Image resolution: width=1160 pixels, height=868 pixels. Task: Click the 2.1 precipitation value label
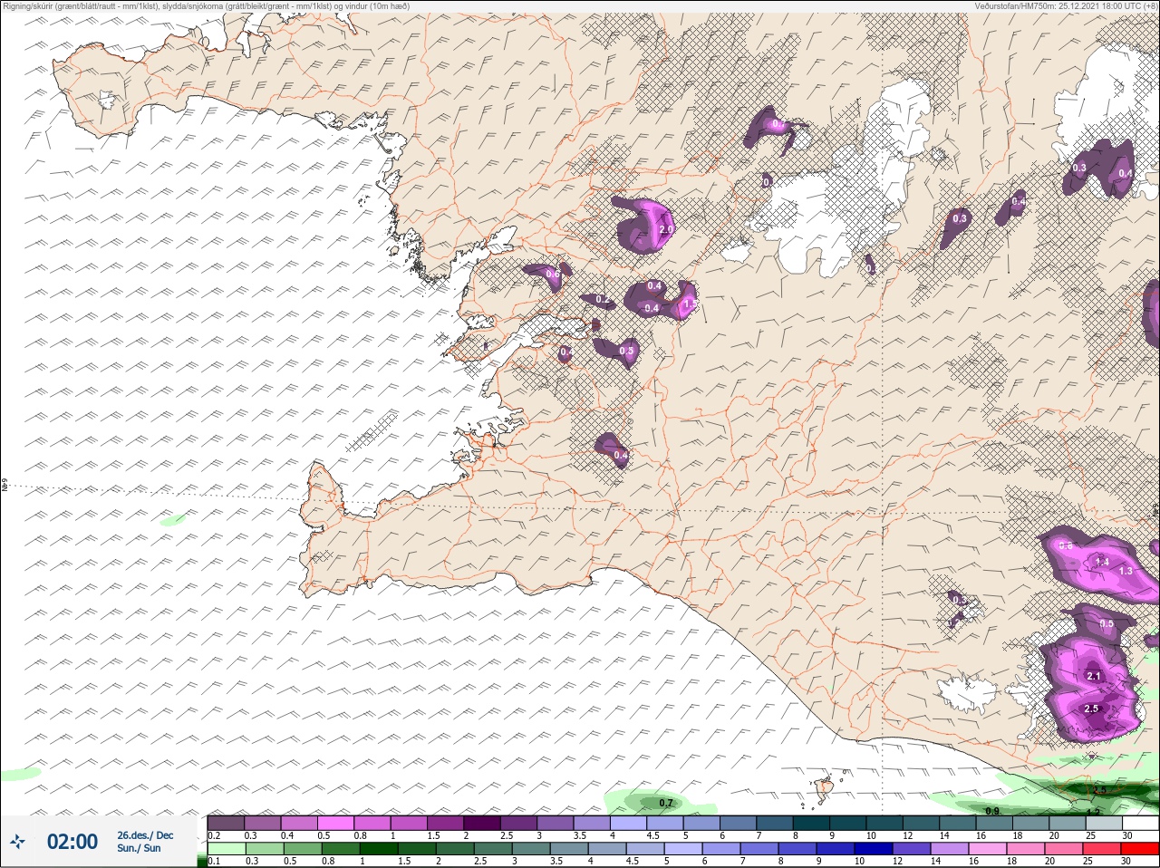click(x=1094, y=676)
